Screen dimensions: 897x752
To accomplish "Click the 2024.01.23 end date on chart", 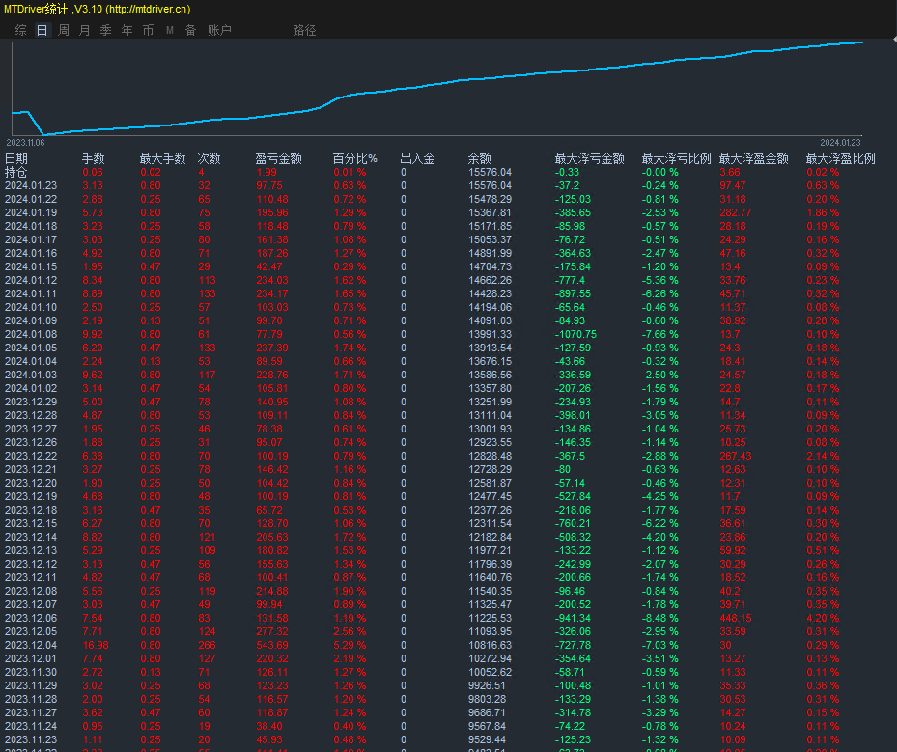I will click(x=840, y=142).
